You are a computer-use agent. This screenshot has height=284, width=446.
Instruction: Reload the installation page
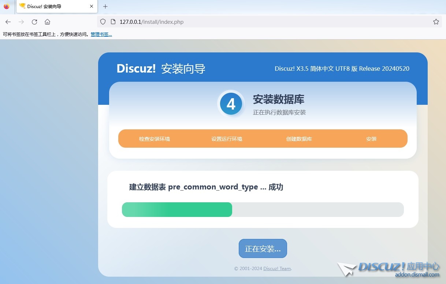34,22
